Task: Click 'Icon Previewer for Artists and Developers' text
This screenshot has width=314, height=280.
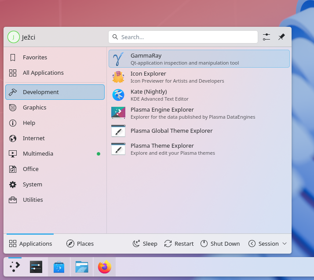Action: point(177,81)
